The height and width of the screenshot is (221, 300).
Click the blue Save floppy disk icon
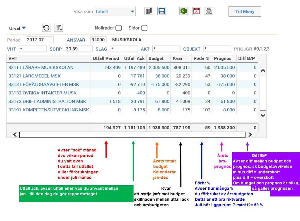161,11
